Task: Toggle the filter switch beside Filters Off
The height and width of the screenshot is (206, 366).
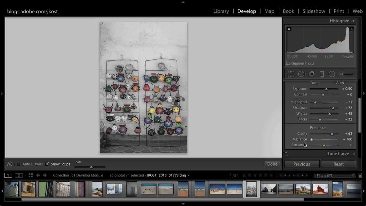Action: (360, 176)
